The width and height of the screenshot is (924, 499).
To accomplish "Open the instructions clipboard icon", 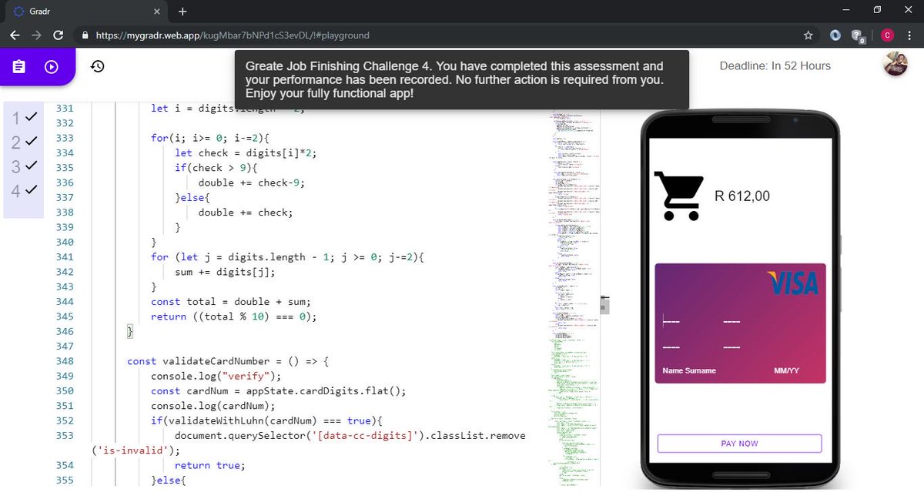I will [x=19, y=67].
